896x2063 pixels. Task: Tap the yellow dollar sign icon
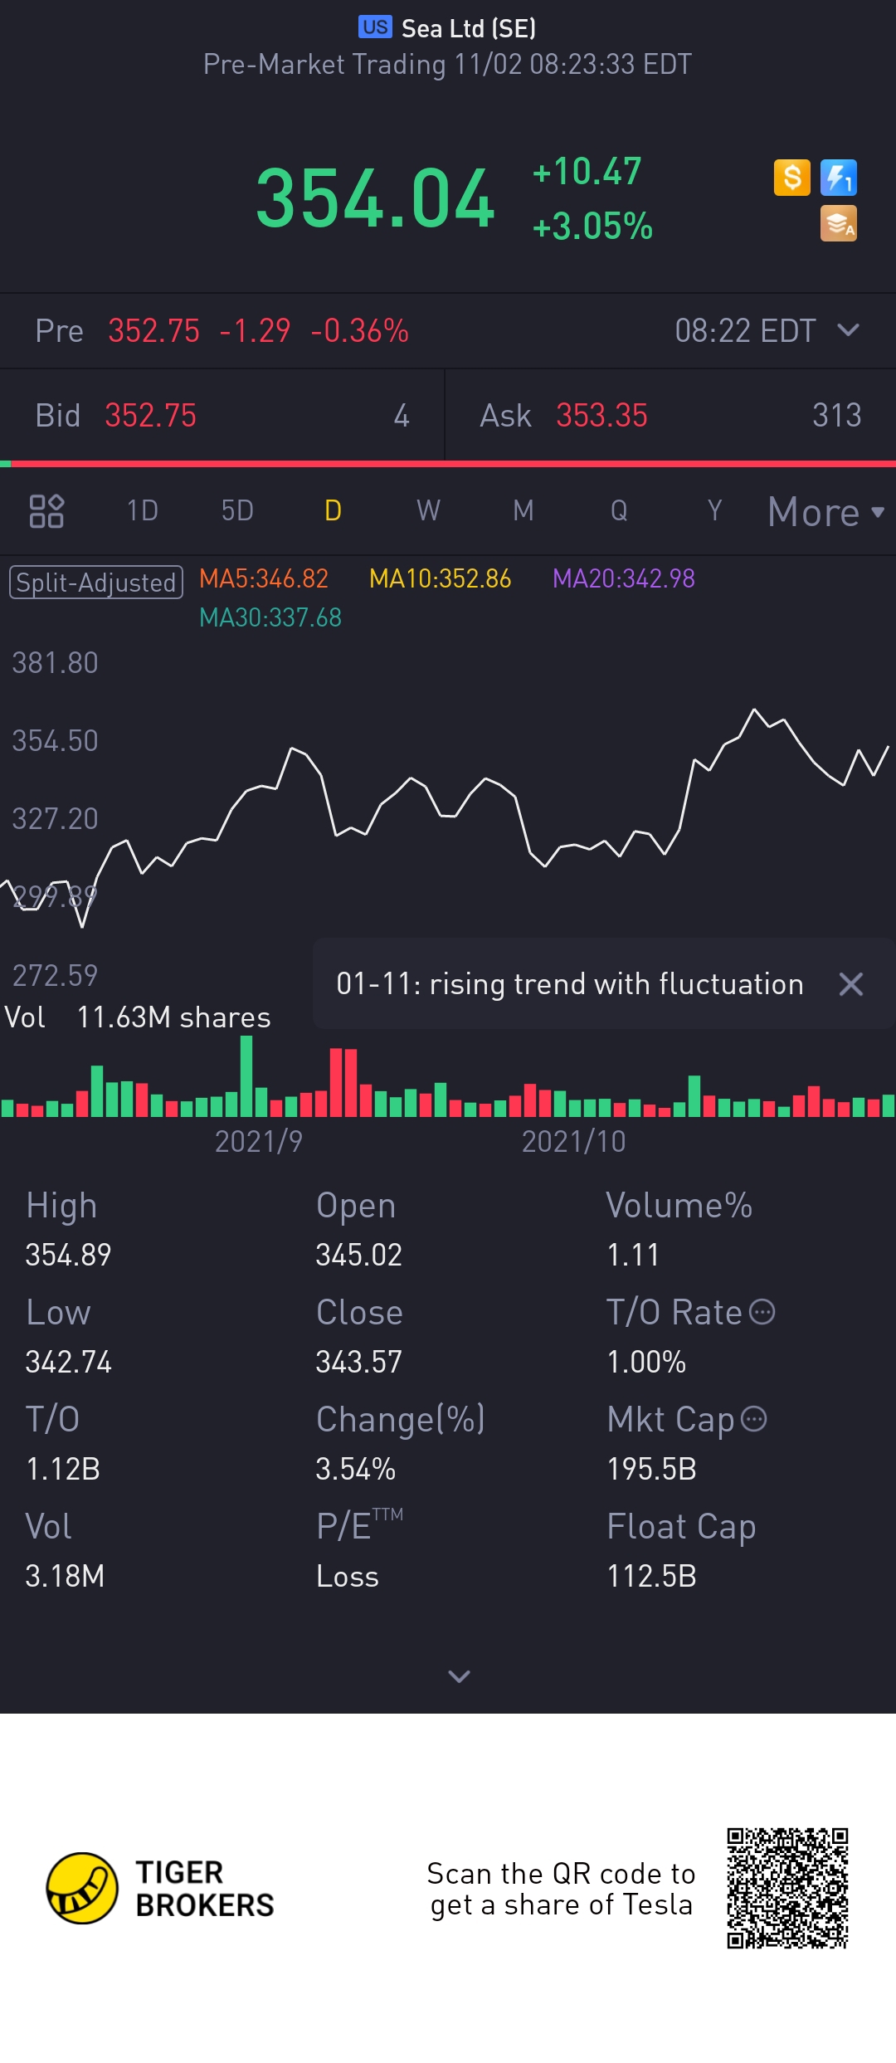tap(791, 178)
